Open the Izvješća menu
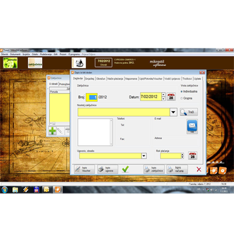234x234 pixels. [26, 54]
